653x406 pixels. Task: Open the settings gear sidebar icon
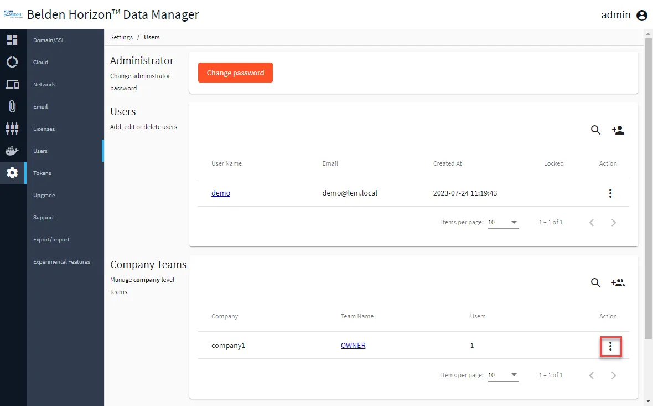(12, 173)
